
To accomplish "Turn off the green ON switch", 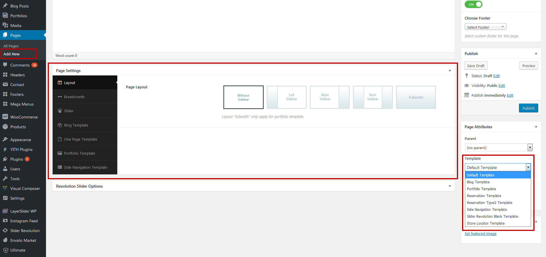I will (x=473, y=4).
